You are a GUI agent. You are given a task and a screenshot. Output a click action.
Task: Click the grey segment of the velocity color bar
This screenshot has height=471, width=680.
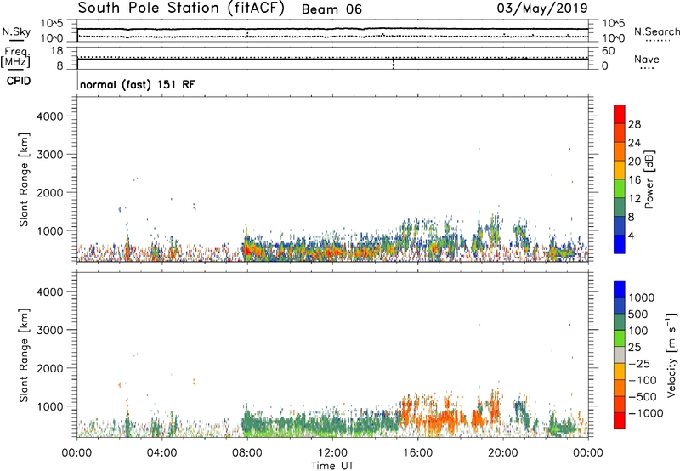click(x=620, y=355)
